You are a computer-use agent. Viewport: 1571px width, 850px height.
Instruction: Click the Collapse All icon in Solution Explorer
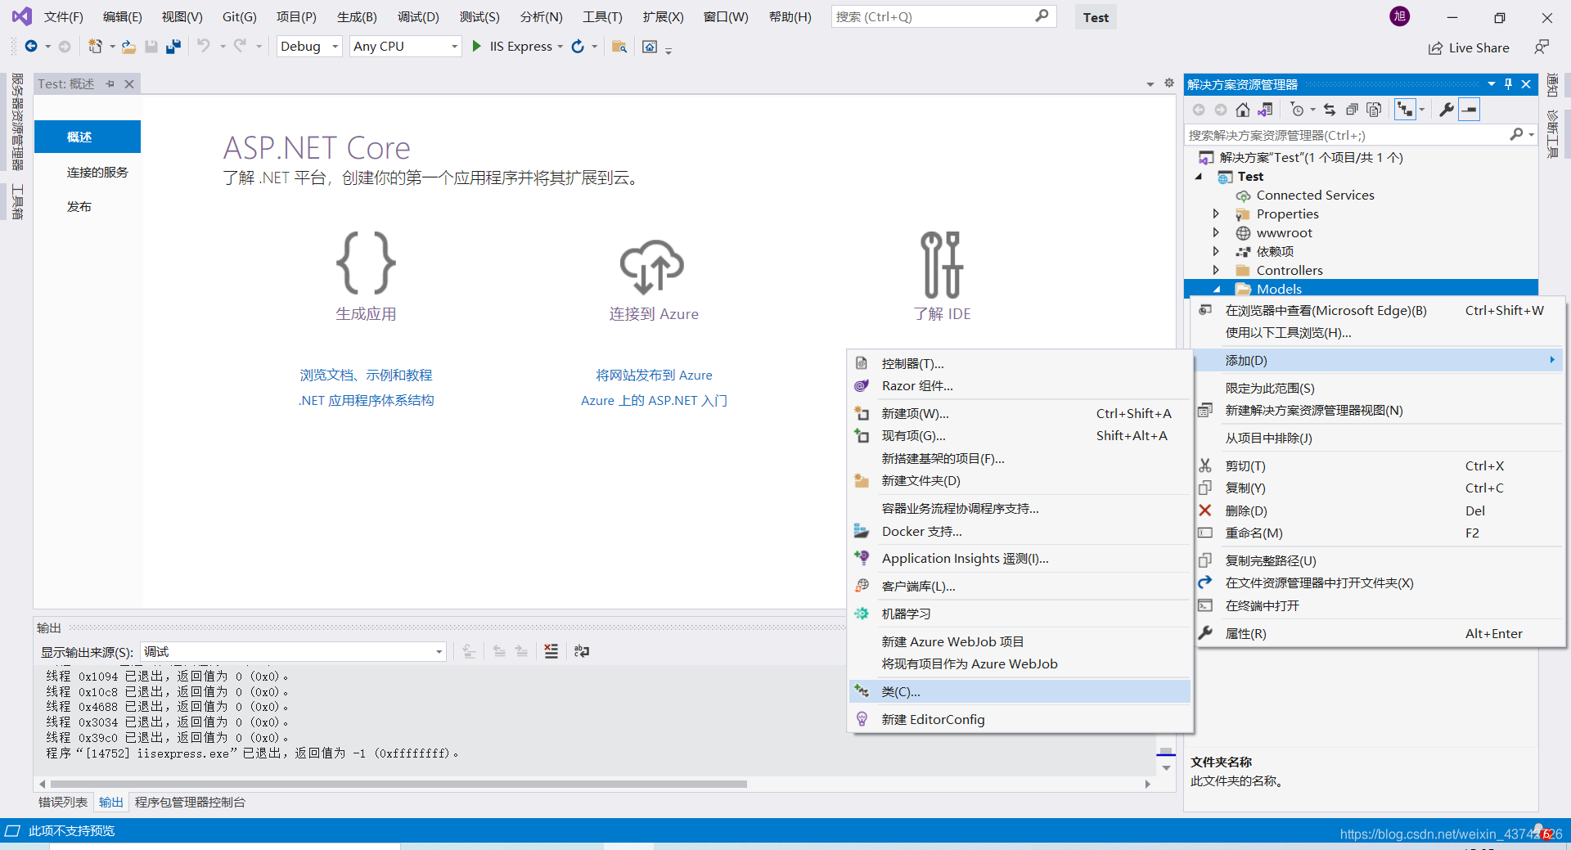pyautogui.click(x=1352, y=110)
